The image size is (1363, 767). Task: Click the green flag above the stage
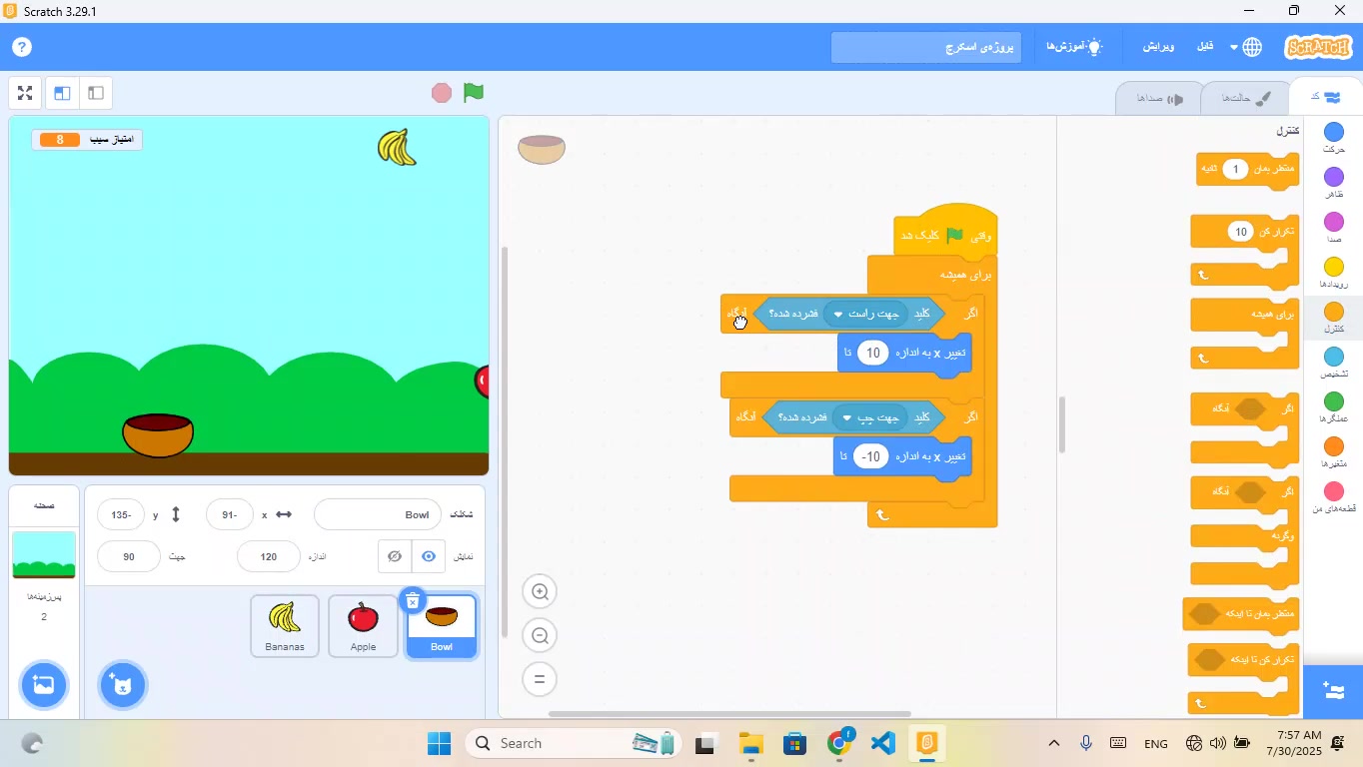(x=474, y=93)
